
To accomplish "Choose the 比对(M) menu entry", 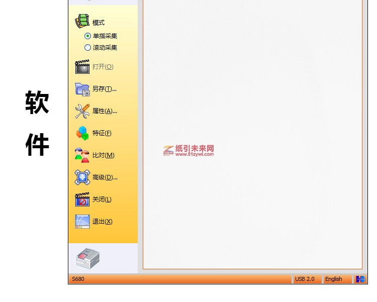I will point(103,155).
